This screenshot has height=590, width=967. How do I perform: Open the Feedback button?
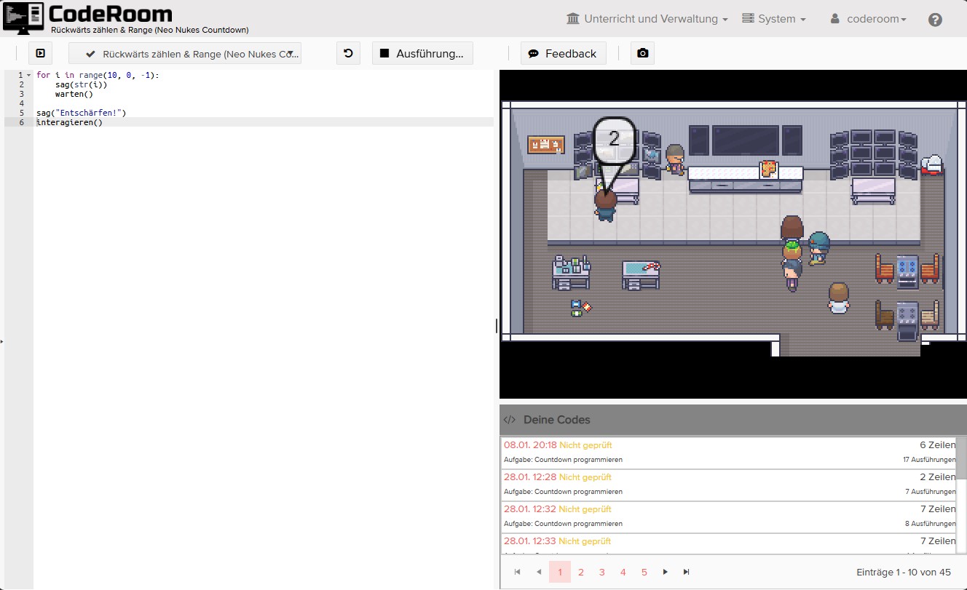[x=563, y=53]
